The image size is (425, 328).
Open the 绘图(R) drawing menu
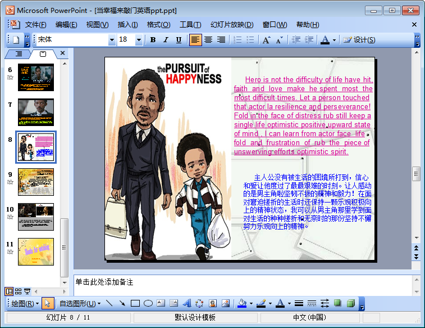(x=25, y=303)
